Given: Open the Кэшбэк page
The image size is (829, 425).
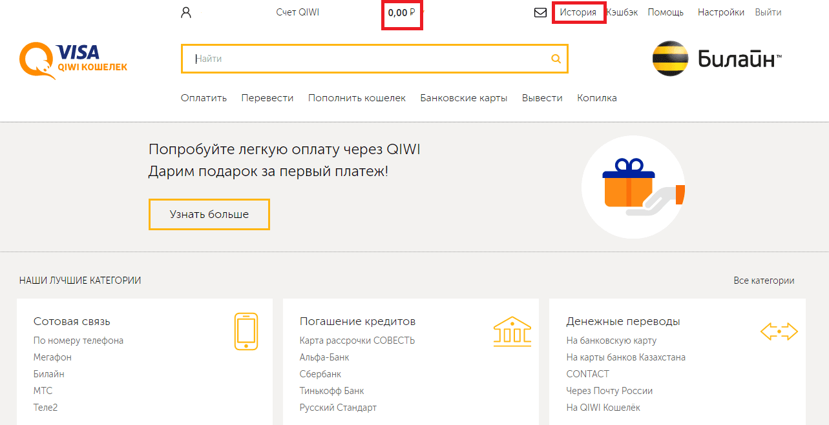Looking at the screenshot, I should (622, 12).
